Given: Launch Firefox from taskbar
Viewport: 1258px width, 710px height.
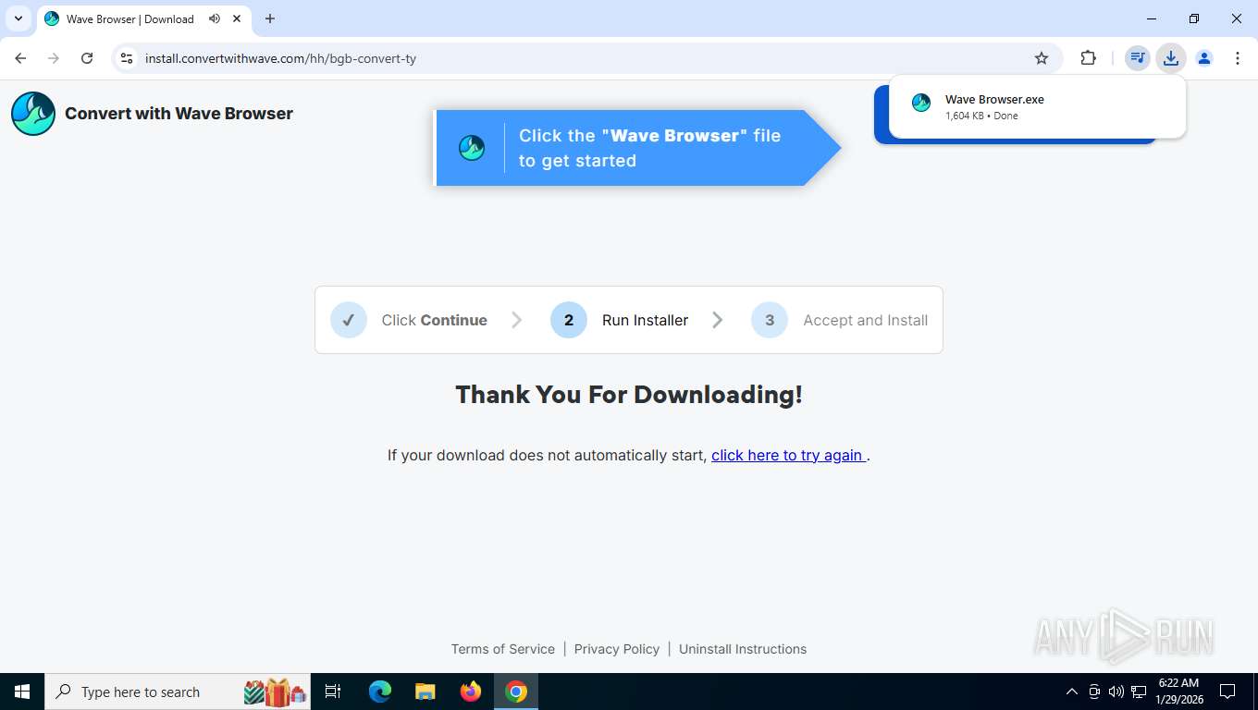Looking at the screenshot, I should [471, 692].
